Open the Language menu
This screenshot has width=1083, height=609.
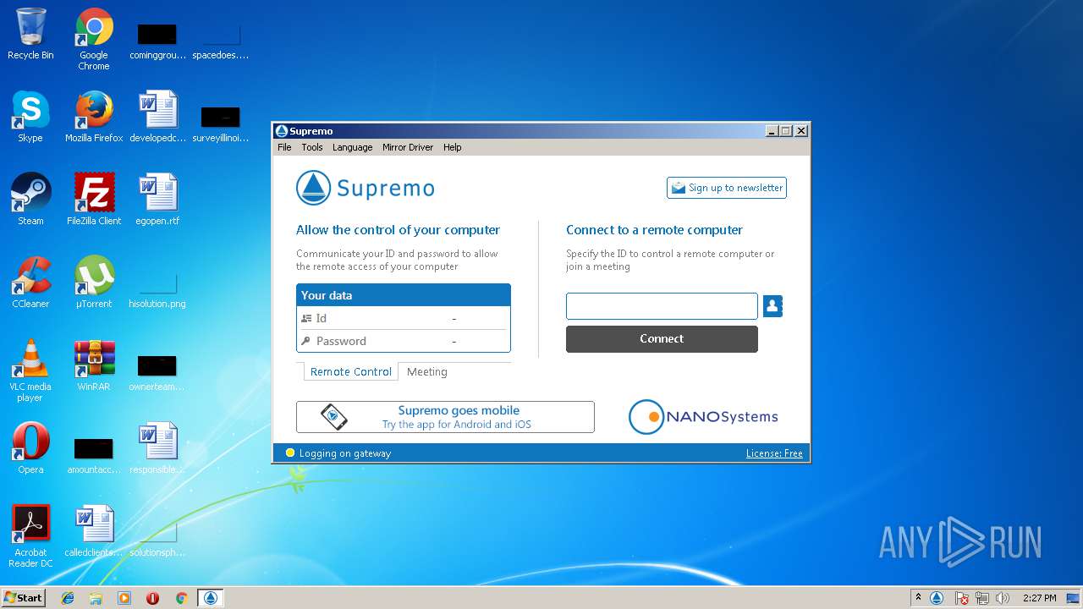pos(353,147)
